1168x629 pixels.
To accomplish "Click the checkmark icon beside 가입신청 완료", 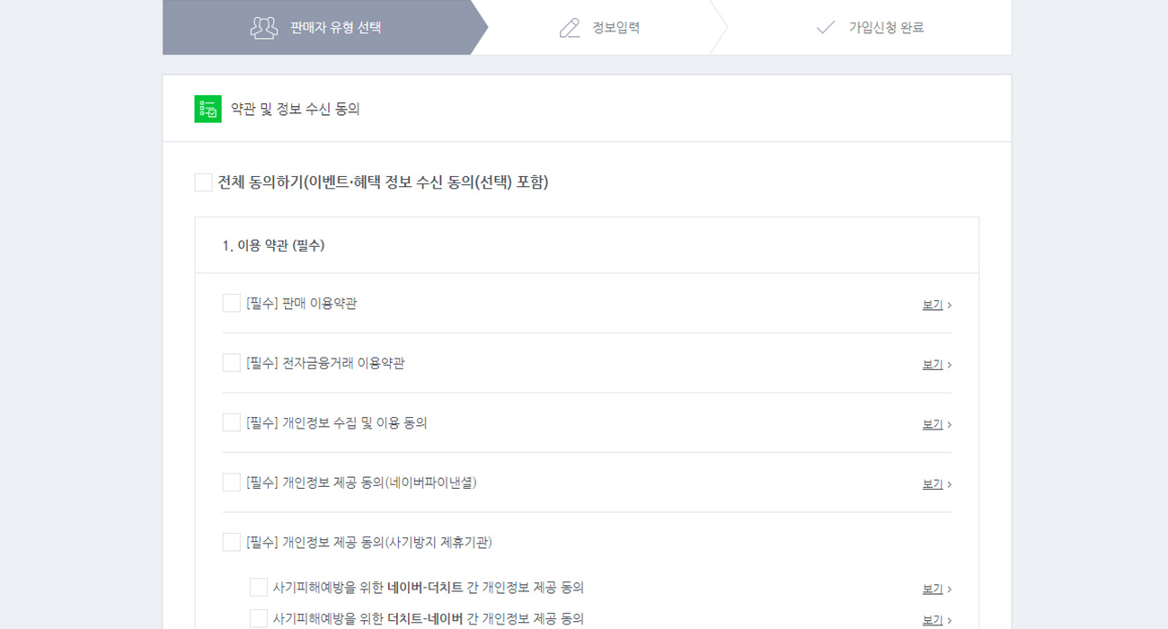I will [826, 28].
